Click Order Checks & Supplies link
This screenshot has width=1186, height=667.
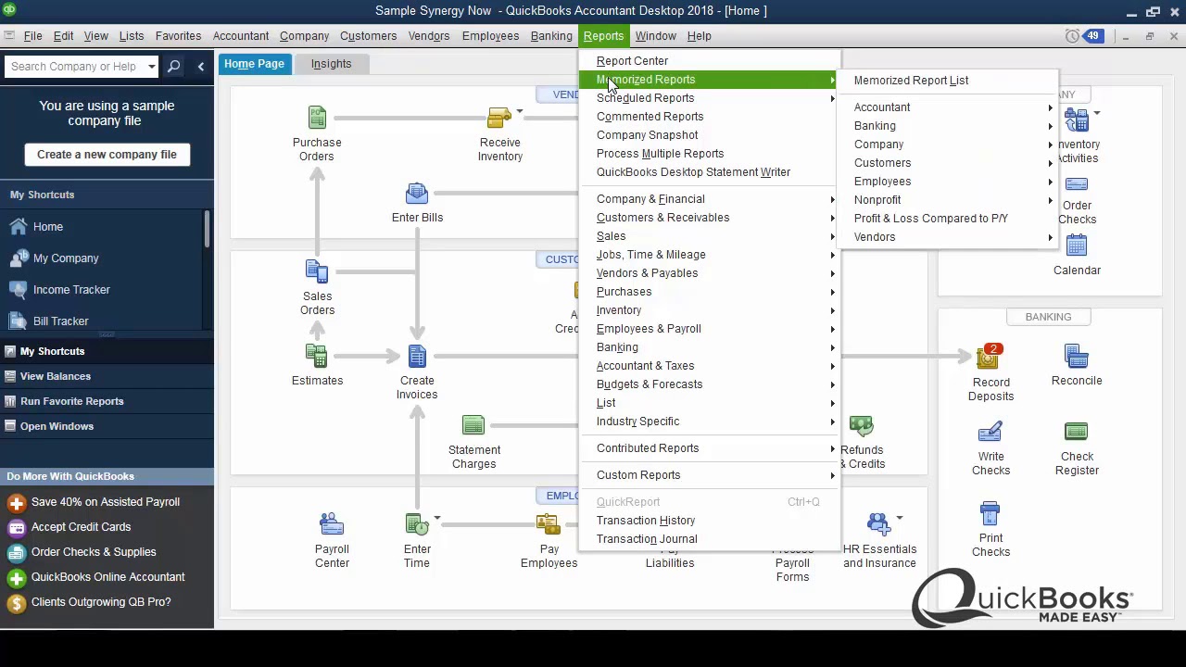click(94, 552)
